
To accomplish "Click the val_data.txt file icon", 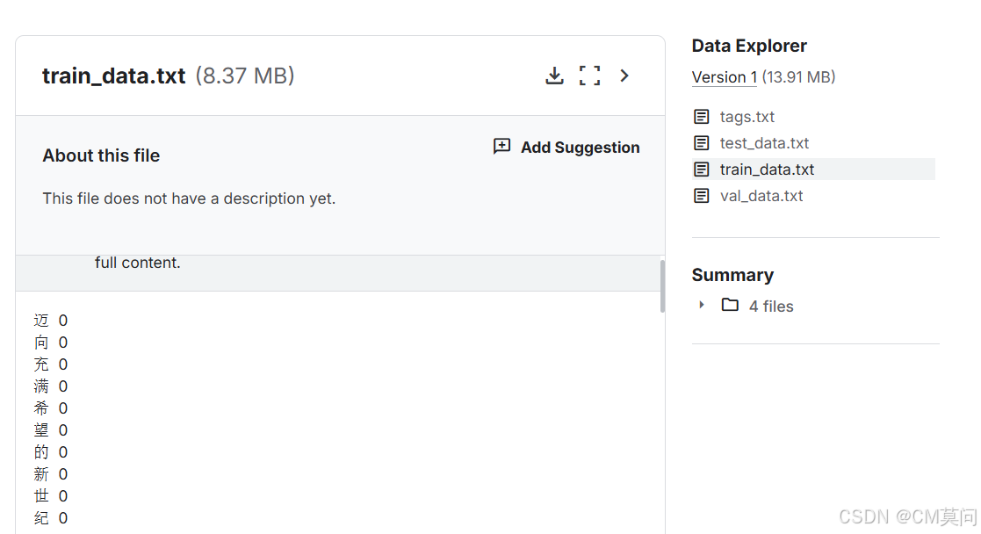I will pyautogui.click(x=702, y=196).
